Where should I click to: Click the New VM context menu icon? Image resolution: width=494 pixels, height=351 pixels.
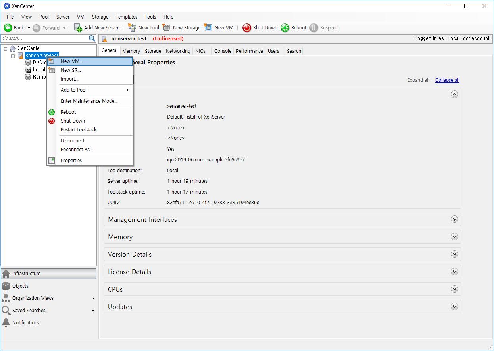52,61
